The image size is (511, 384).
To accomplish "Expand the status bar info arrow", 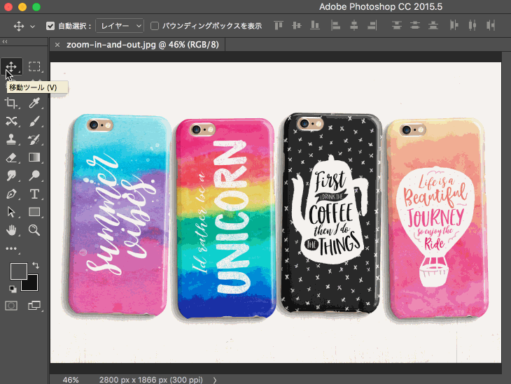I will [214, 380].
